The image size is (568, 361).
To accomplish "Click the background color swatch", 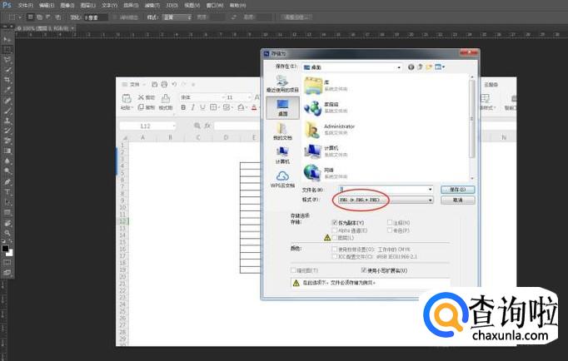I will [x=10, y=254].
